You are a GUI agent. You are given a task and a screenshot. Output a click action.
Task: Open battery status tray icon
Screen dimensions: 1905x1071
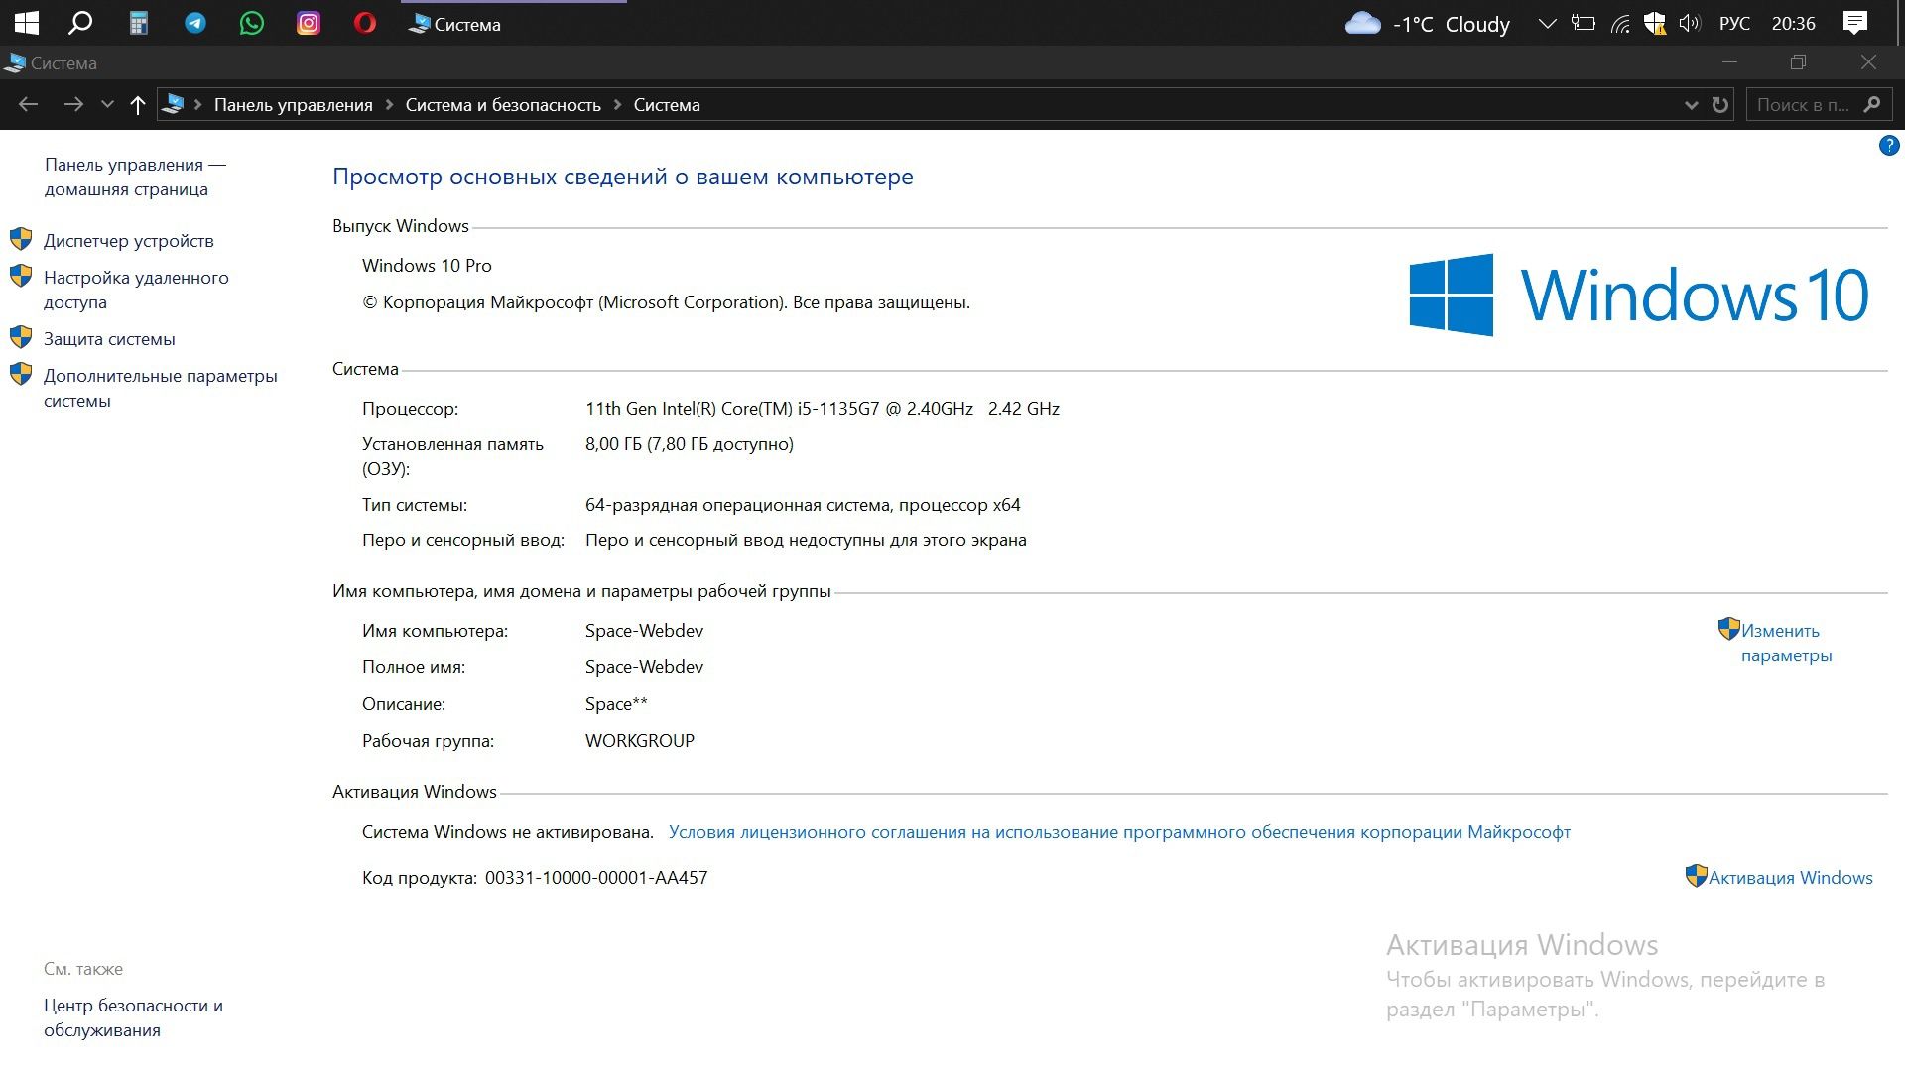click(1584, 23)
